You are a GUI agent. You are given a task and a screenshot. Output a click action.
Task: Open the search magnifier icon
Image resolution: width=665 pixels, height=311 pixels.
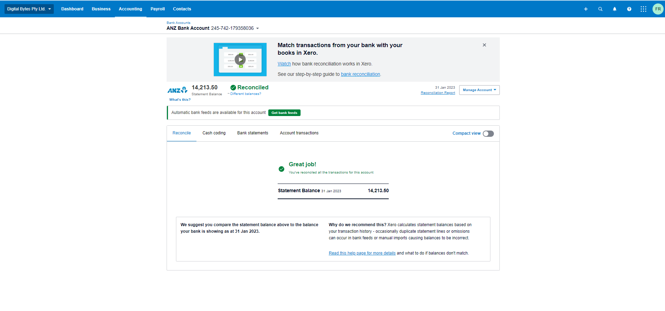(600, 9)
